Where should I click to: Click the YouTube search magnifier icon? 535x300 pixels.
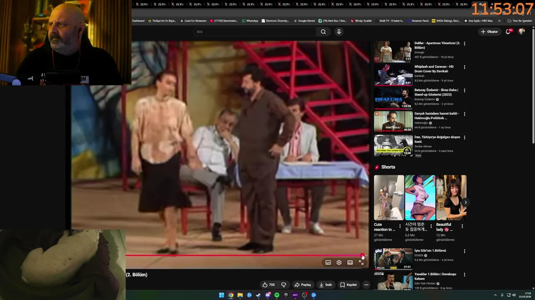pyautogui.click(x=323, y=32)
